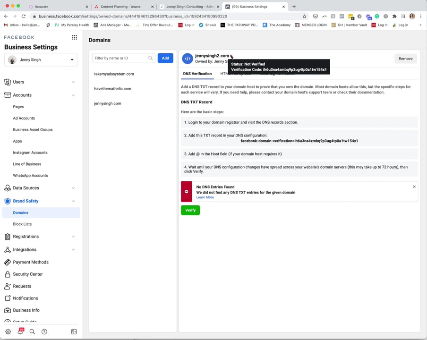Switch to Content Planning - Asana tab

(124, 7)
